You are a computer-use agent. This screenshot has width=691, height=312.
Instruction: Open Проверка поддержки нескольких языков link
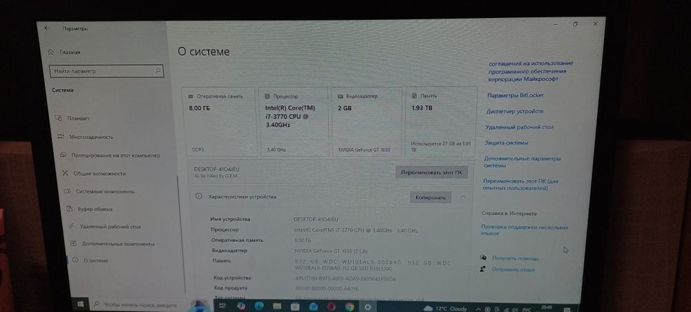[525, 230]
